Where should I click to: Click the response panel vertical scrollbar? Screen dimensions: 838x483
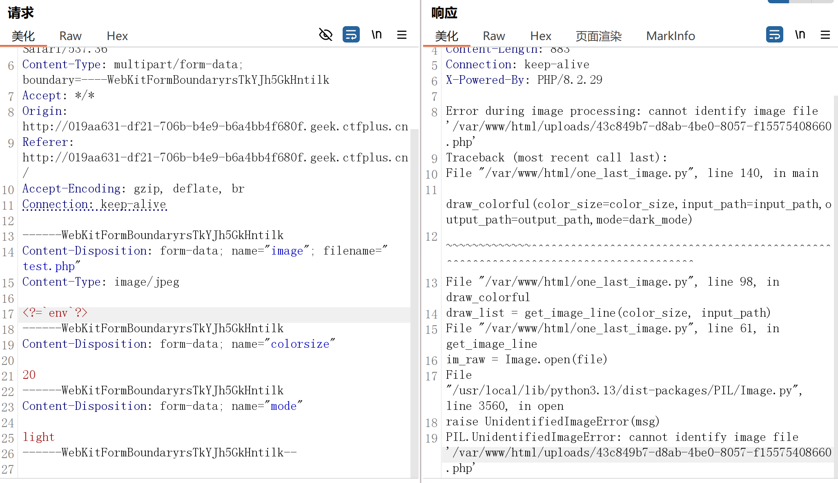(x=836, y=286)
